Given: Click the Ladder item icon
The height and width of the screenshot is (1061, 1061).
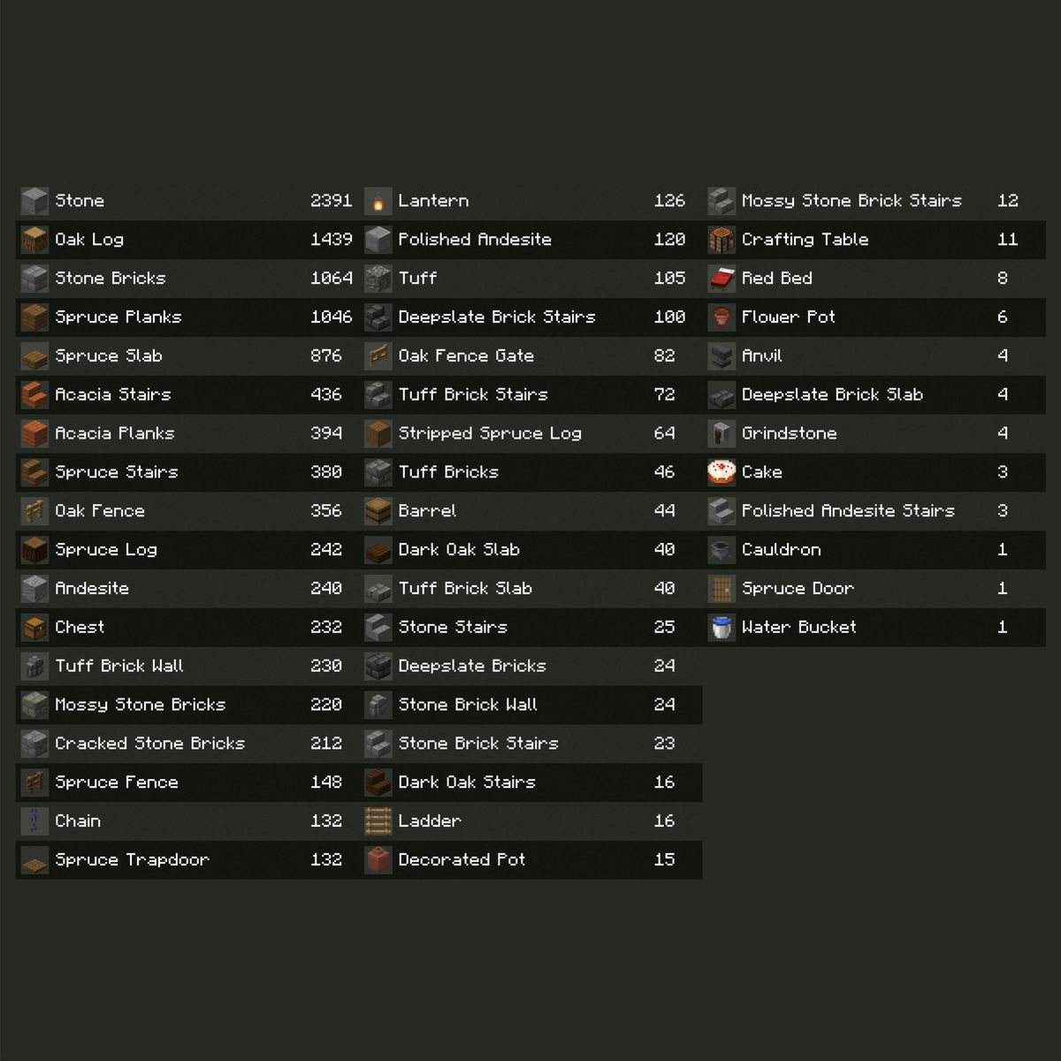Looking at the screenshot, I should [x=378, y=821].
